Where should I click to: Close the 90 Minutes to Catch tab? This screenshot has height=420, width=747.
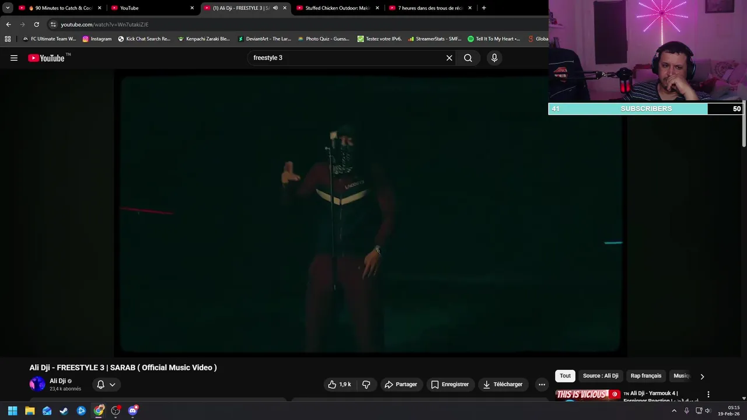[99, 8]
